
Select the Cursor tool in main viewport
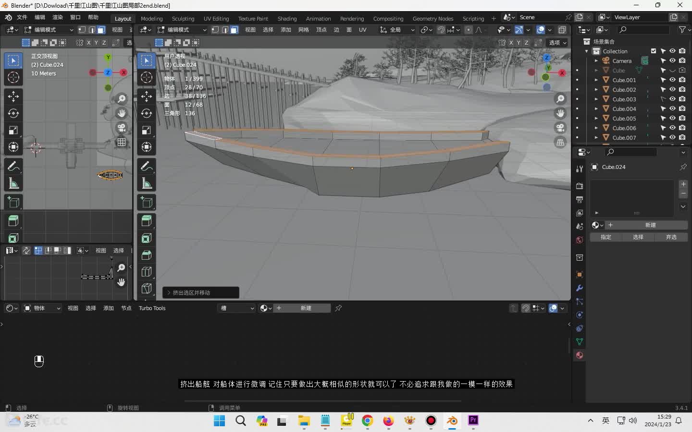pyautogui.click(x=147, y=77)
